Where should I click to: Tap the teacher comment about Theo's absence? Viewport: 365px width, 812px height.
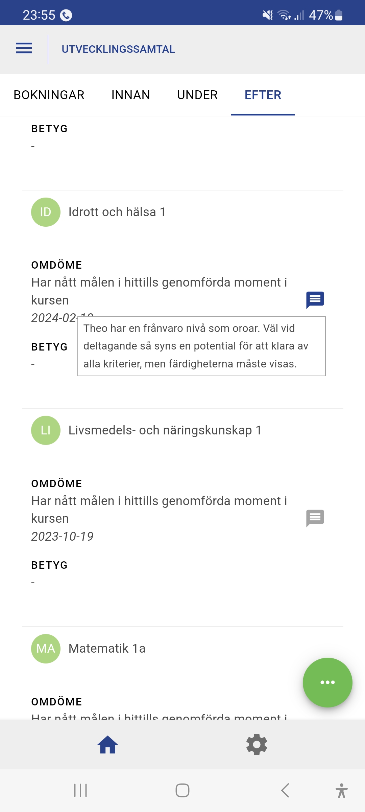[201, 346]
